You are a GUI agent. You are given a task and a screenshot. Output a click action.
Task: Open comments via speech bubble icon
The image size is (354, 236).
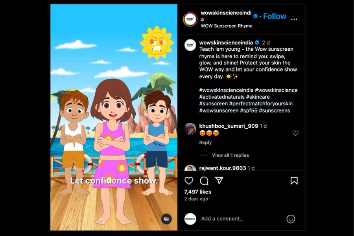coord(204,181)
